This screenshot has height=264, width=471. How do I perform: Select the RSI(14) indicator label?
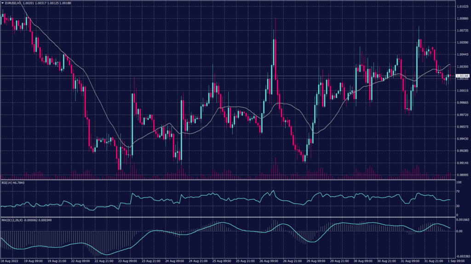point(7,182)
